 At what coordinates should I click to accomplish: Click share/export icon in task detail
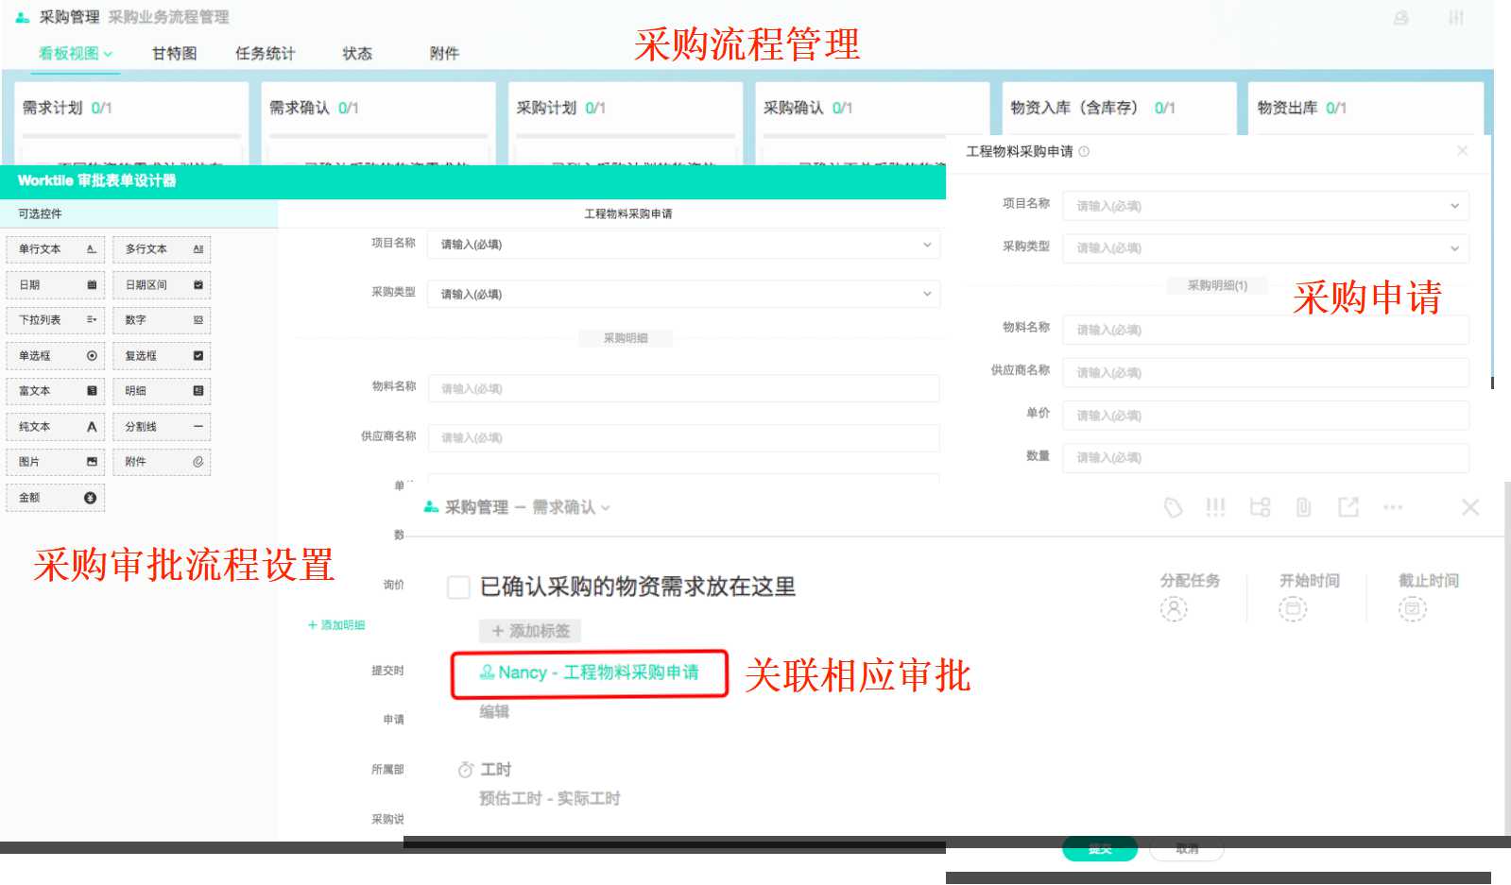pos(1348,508)
